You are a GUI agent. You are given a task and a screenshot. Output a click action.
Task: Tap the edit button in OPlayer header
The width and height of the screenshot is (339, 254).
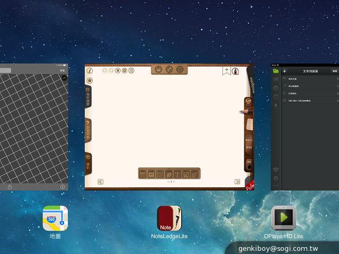click(335, 71)
